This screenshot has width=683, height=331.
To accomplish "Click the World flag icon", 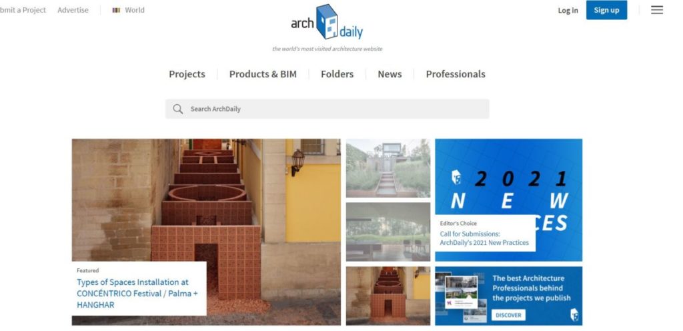I will pyautogui.click(x=116, y=10).
